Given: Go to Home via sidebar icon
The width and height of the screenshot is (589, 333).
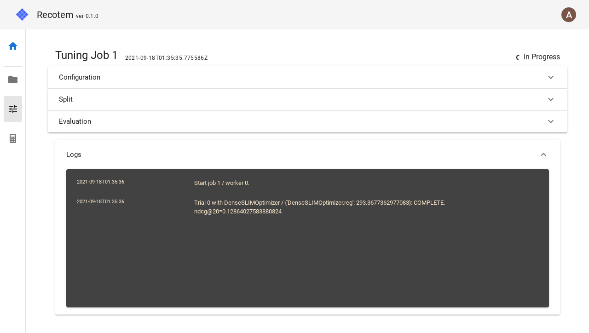Looking at the screenshot, I should (x=13, y=46).
